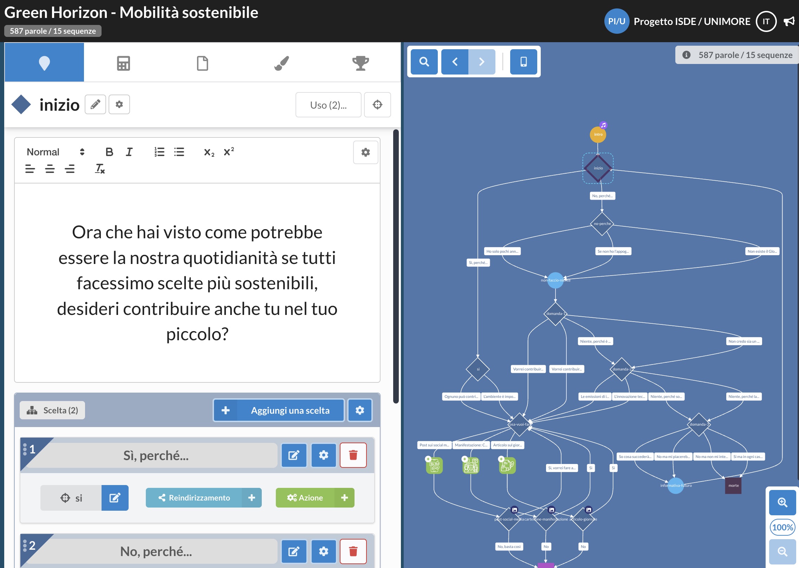Select the 'morte' node on the map

tap(733, 485)
